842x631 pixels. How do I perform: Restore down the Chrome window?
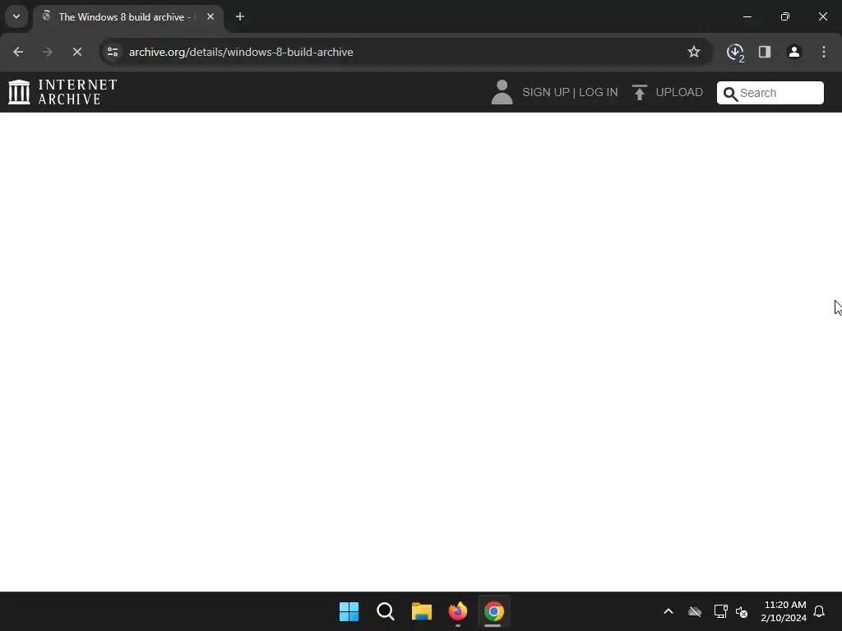[x=785, y=16]
